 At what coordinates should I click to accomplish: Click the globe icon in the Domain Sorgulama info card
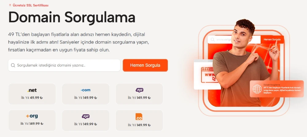[x=257, y=89]
